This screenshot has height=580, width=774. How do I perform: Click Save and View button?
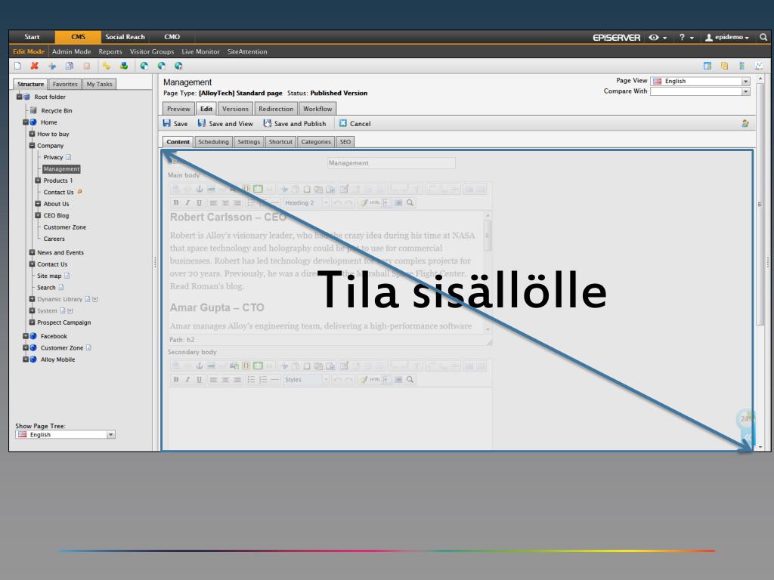(x=225, y=123)
